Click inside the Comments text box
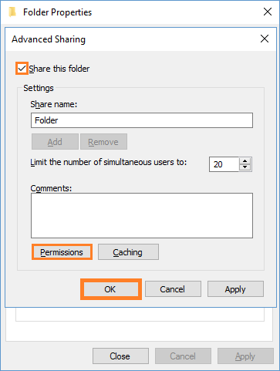Image resolution: width=280 pixels, height=371 pixels. pyautogui.click(x=142, y=216)
